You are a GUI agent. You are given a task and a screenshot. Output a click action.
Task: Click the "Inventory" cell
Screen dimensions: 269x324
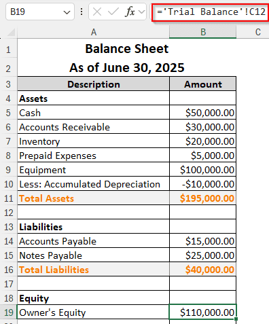coord(94,141)
